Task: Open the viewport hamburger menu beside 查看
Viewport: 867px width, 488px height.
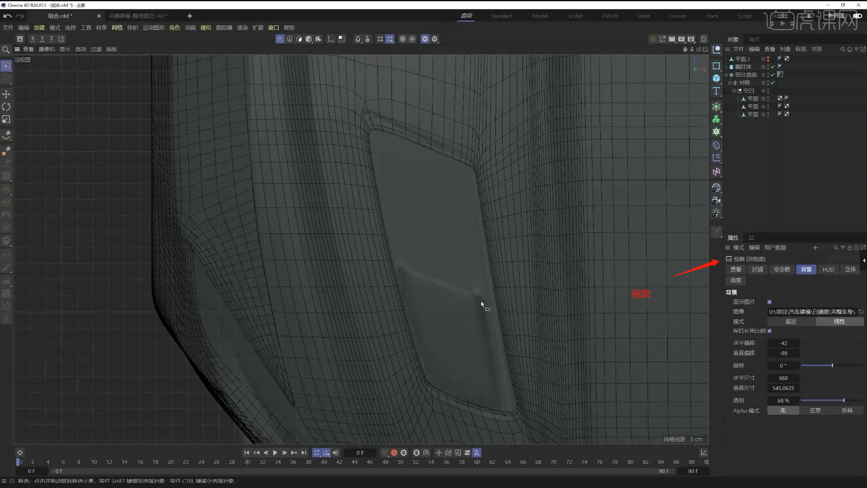Action: pos(17,49)
